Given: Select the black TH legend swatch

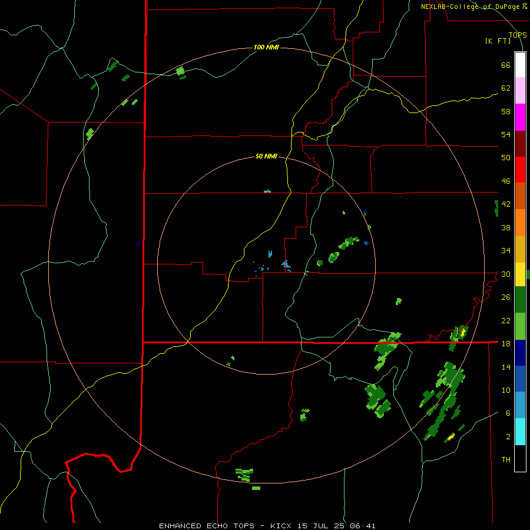Looking at the screenshot, I should tap(520, 458).
